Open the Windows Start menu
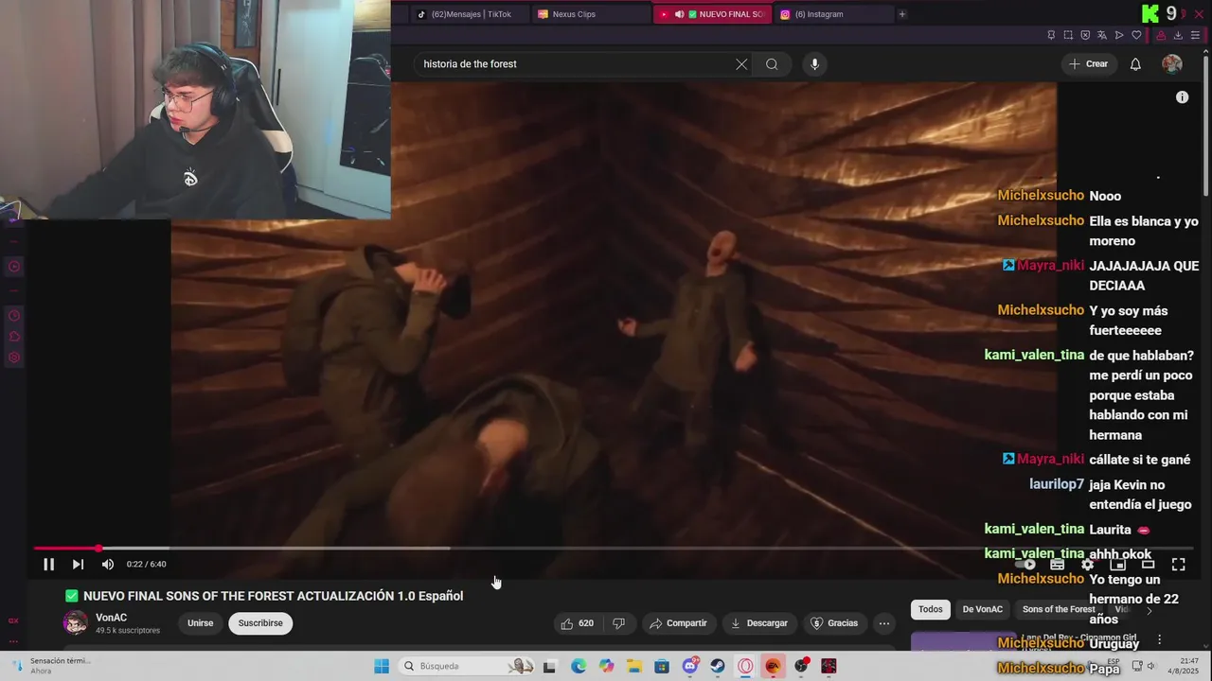The width and height of the screenshot is (1212, 681). click(382, 666)
